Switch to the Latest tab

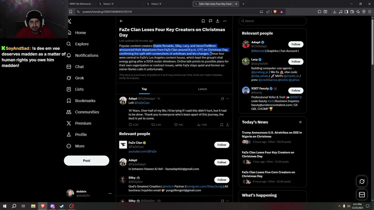pyautogui.click(x=202, y=89)
